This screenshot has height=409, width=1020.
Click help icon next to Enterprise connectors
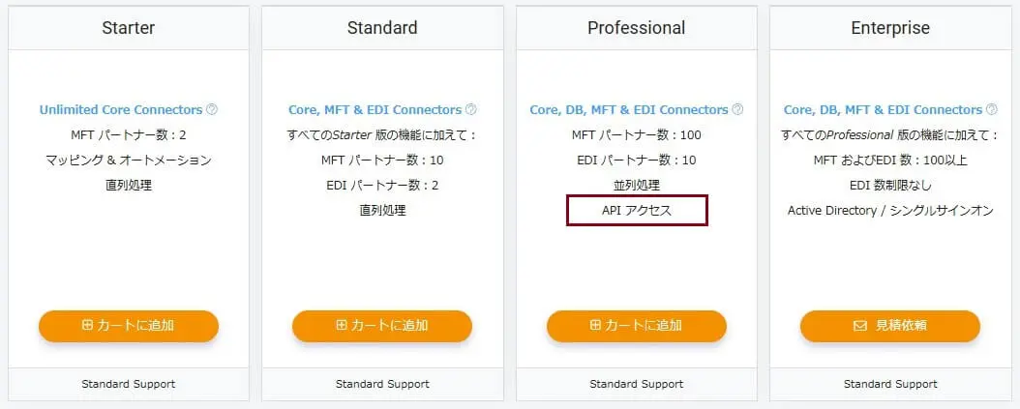tap(991, 110)
